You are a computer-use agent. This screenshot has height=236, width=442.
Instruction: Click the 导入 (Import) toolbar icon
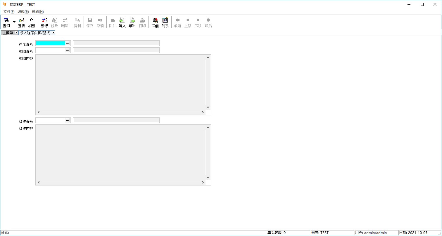tap(122, 22)
